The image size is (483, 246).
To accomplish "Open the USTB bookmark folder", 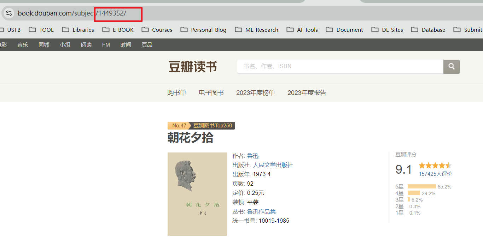I will click(10, 30).
